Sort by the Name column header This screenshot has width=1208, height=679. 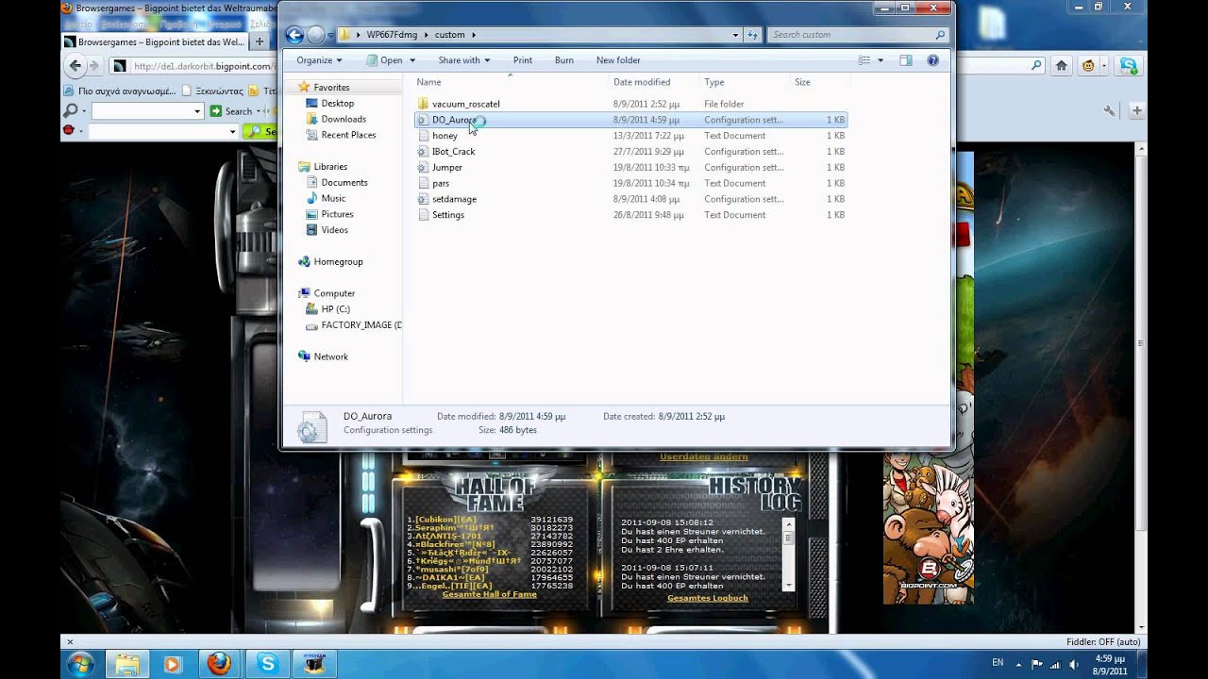pyautogui.click(x=510, y=82)
